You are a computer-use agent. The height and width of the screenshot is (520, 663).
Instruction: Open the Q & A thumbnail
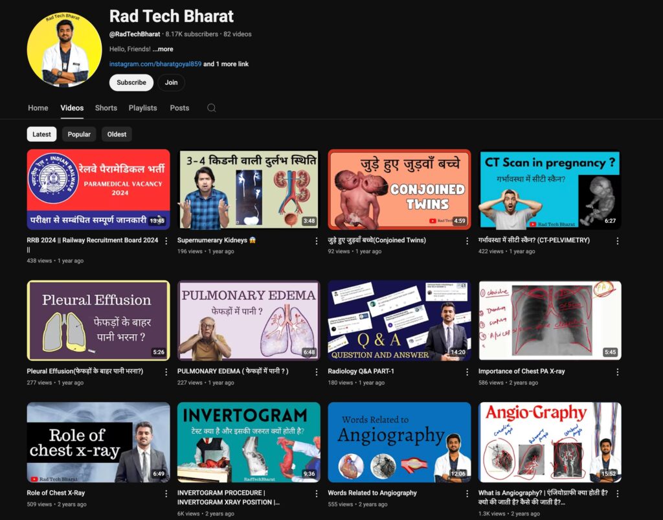pyautogui.click(x=399, y=321)
